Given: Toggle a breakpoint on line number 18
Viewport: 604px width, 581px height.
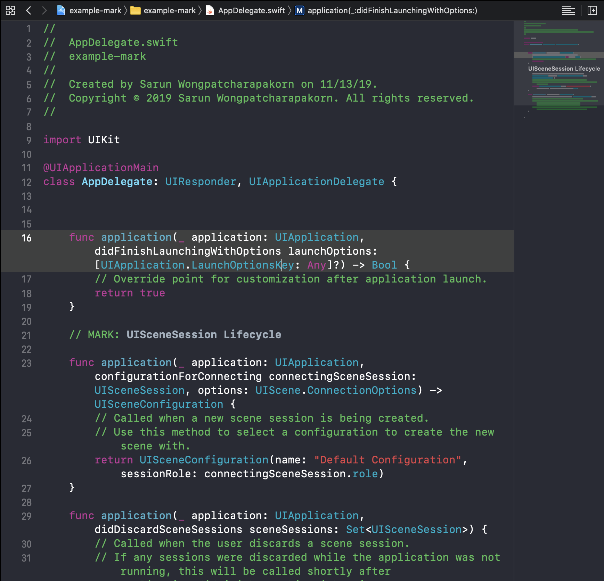Looking at the screenshot, I should (x=26, y=293).
